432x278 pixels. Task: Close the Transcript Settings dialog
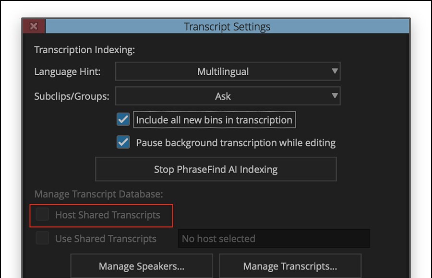coord(34,26)
